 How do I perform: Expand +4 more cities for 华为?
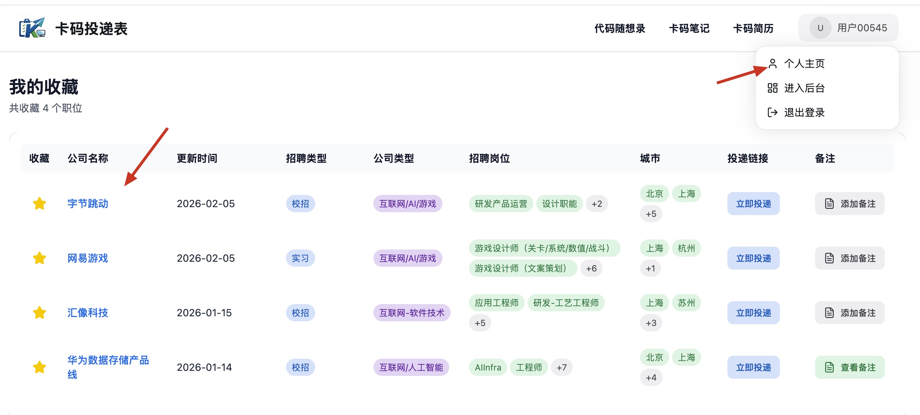point(651,377)
